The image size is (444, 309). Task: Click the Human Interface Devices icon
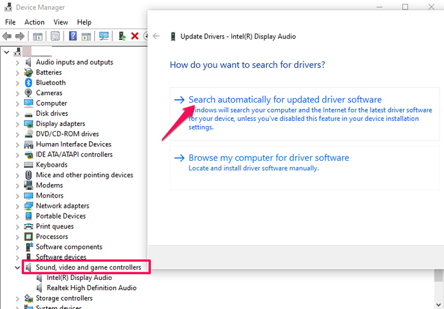[29, 144]
